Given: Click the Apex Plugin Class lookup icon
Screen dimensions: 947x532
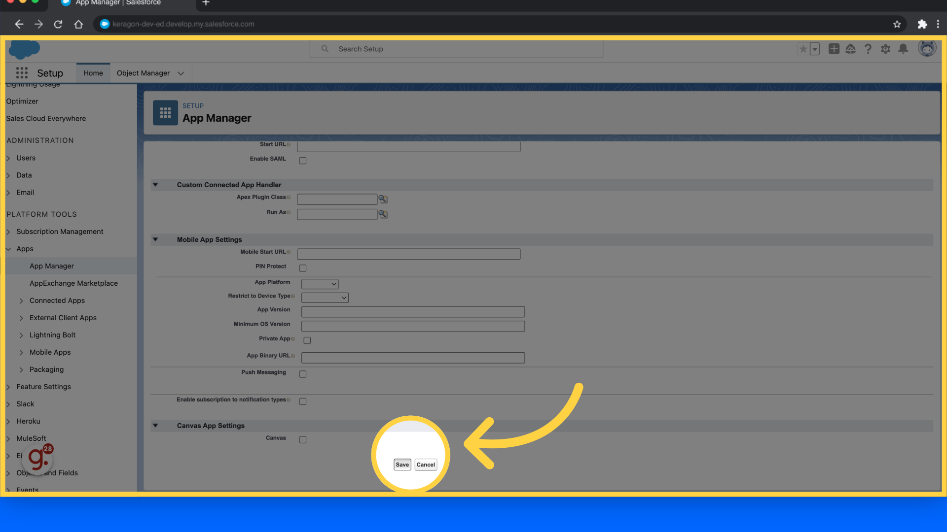Looking at the screenshot, I should [383, 199].
